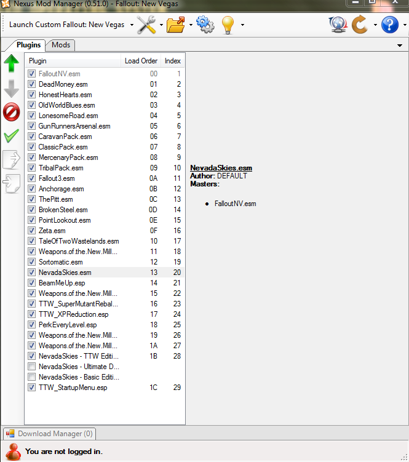Image resolution: width=409 pixels, height=462 pixels.
Task: Expand the open folder dropdown arrow
Action: [x=191, y=25]
